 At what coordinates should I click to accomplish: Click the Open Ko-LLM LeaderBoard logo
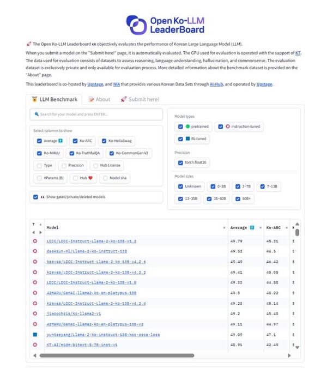pos(165,25)
